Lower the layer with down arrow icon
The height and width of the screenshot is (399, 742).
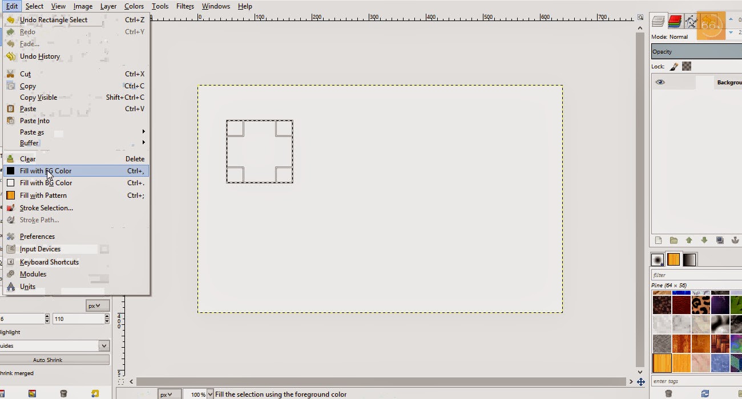click(704, 241)
